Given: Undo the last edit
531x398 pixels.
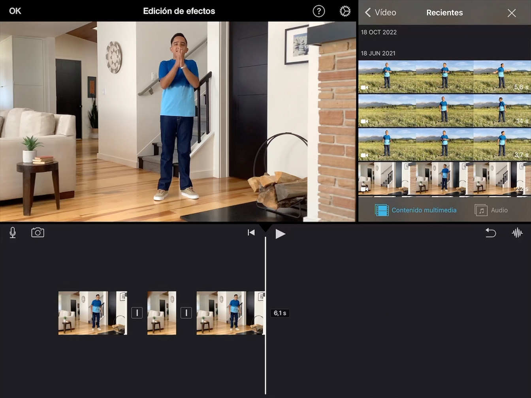Looking at the screenshot, I should (x=490, y=233).
